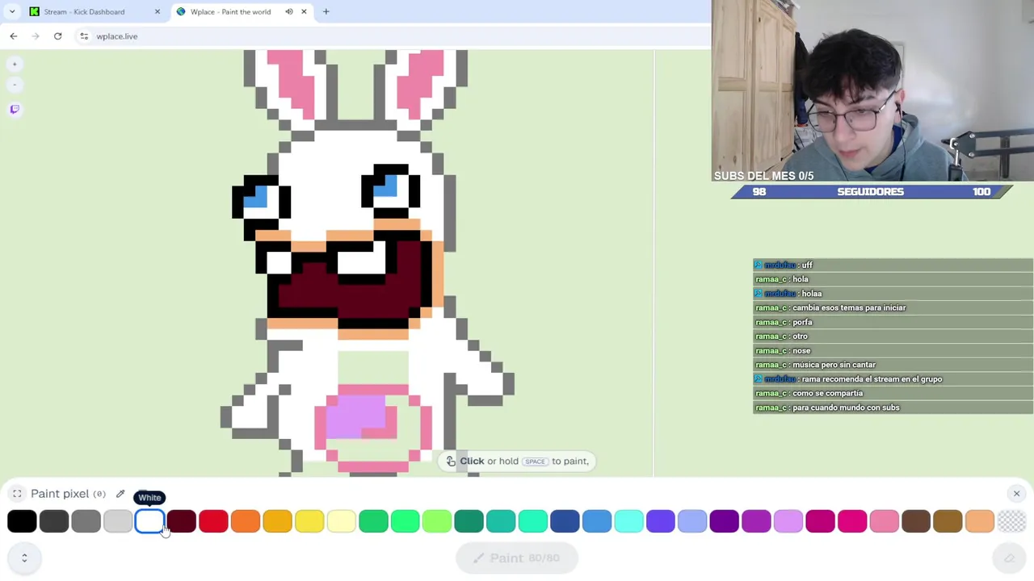Pick the dark maroon color swatch
The width and height of the screenshot is (1034, 581).
pos(182,521)
